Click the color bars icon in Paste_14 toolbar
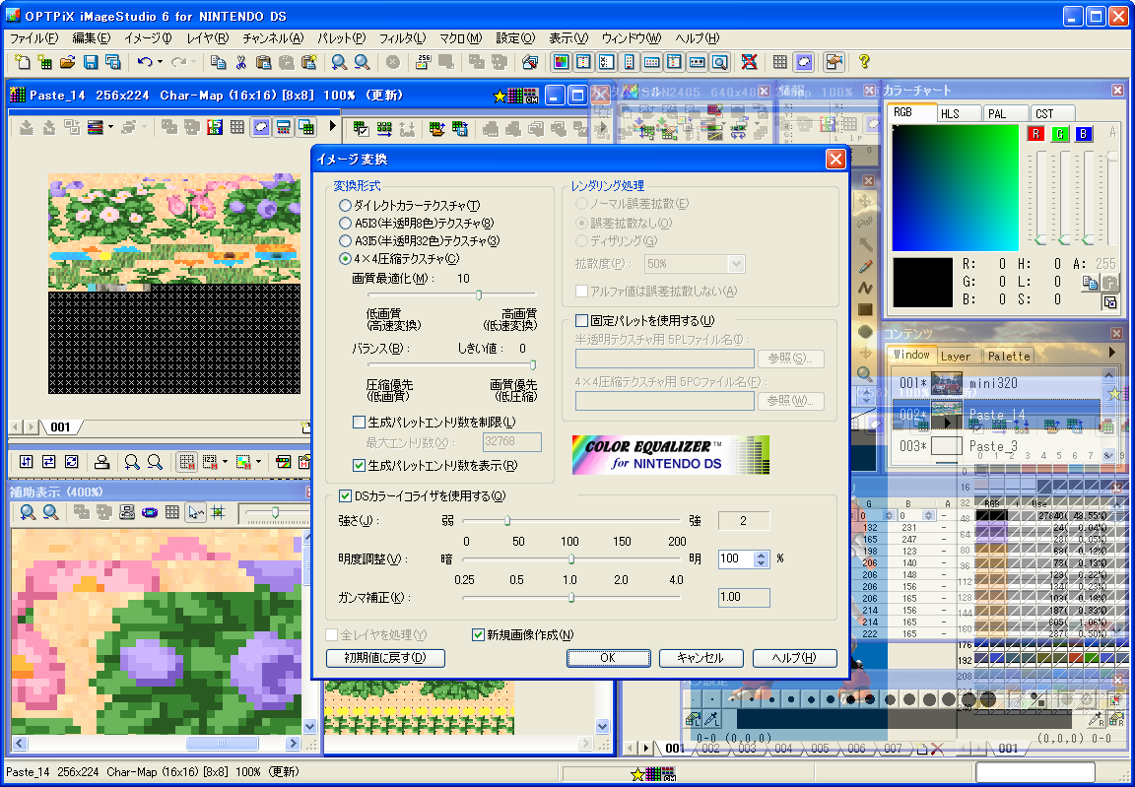The height and width of the screenshot is (787, 1135). [x=95, y=128]
